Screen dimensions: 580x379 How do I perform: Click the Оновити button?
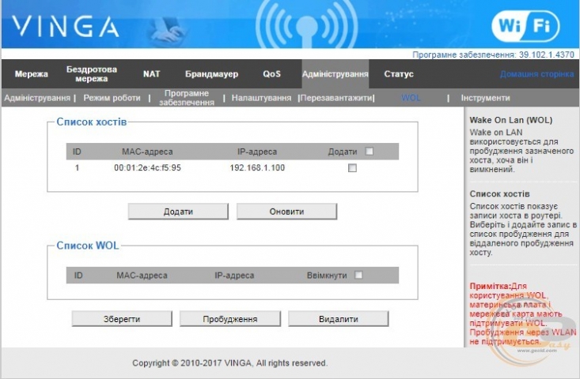point(286,212)
